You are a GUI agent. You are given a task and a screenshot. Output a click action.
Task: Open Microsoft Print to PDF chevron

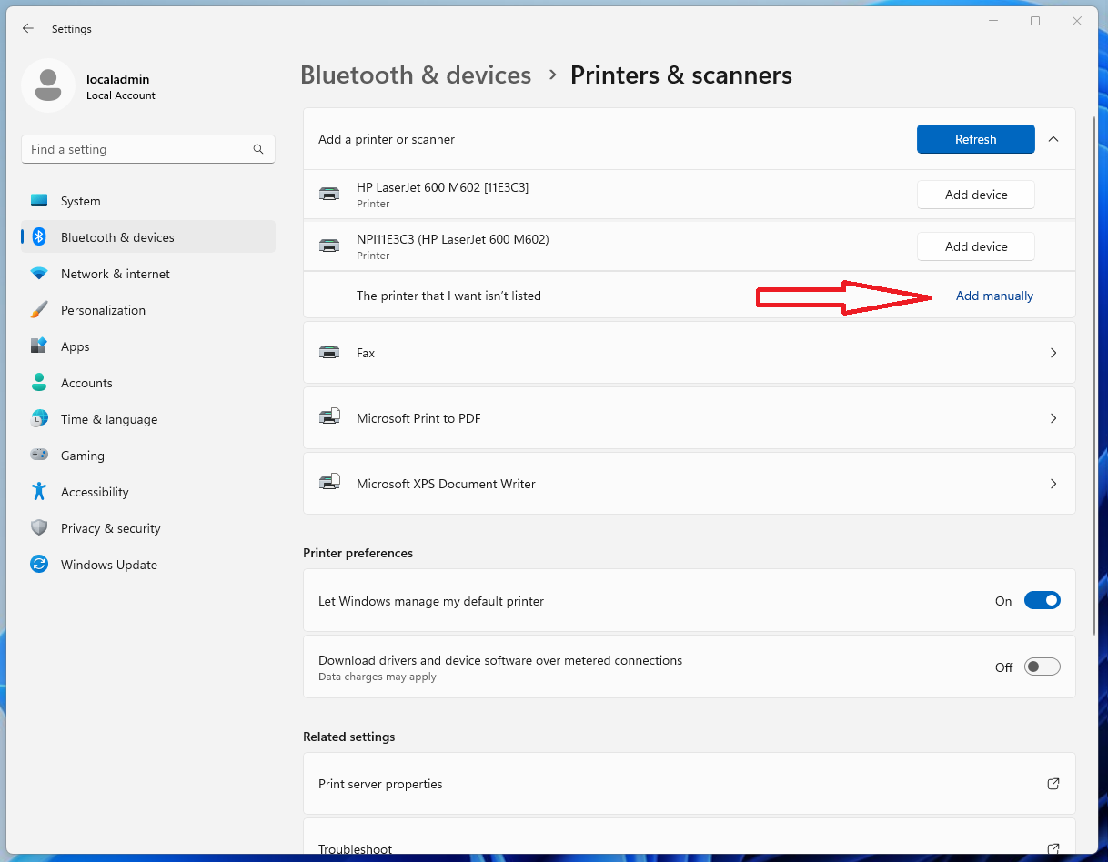tap(1053, 418)
